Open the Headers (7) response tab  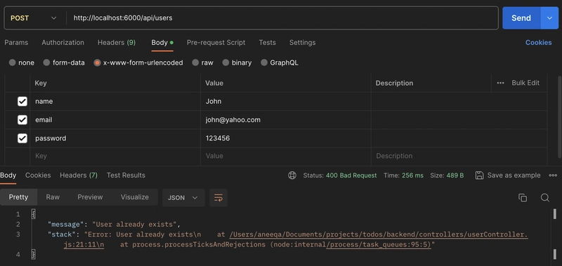79,175
